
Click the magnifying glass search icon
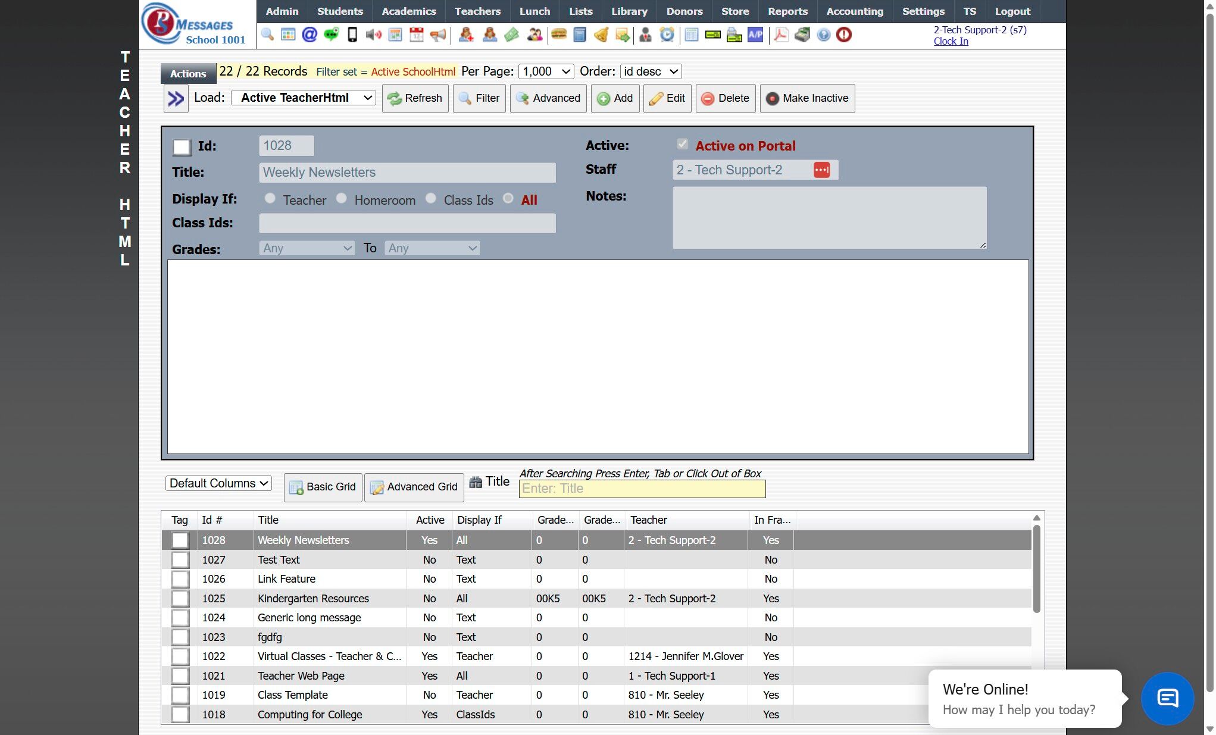(x=267, y=35)
